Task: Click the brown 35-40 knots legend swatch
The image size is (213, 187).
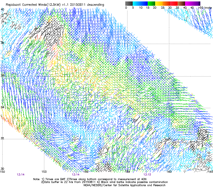Action: coord(181,3)
